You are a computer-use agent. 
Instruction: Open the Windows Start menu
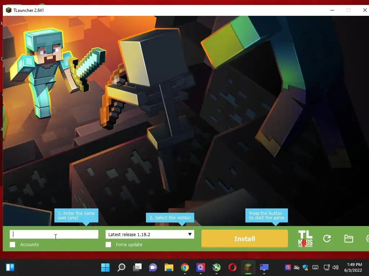click(x=105, y=267)
